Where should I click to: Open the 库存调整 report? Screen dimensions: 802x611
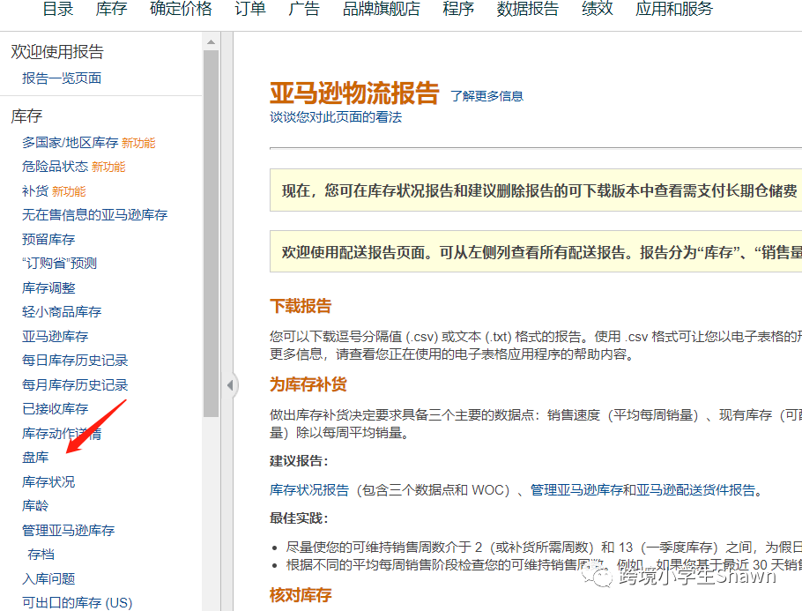pos(48,287)
